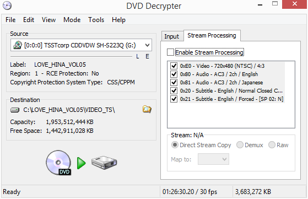Switch to the Input tab
Viewport: 308px width, 199px height.
tap(172, 36)
